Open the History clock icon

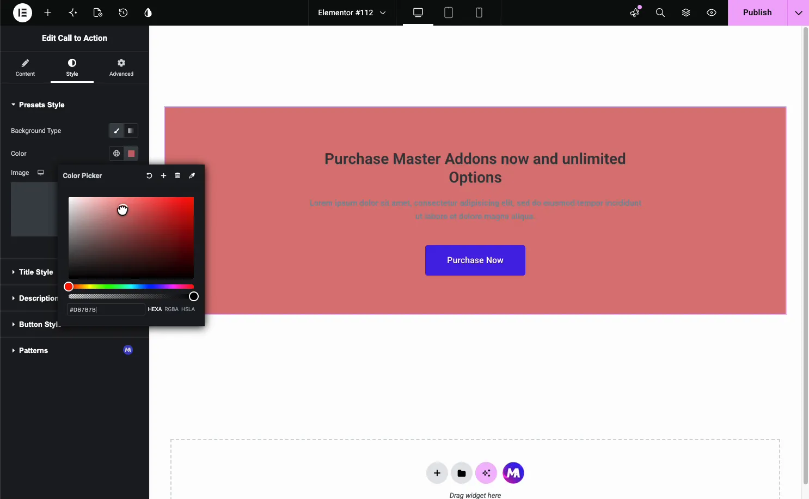123,13
